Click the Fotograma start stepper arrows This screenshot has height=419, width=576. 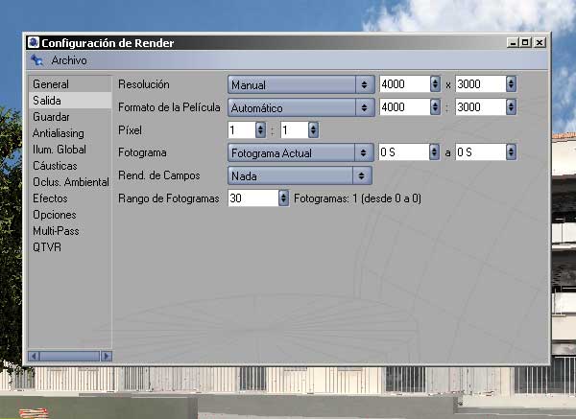[434, 151]
